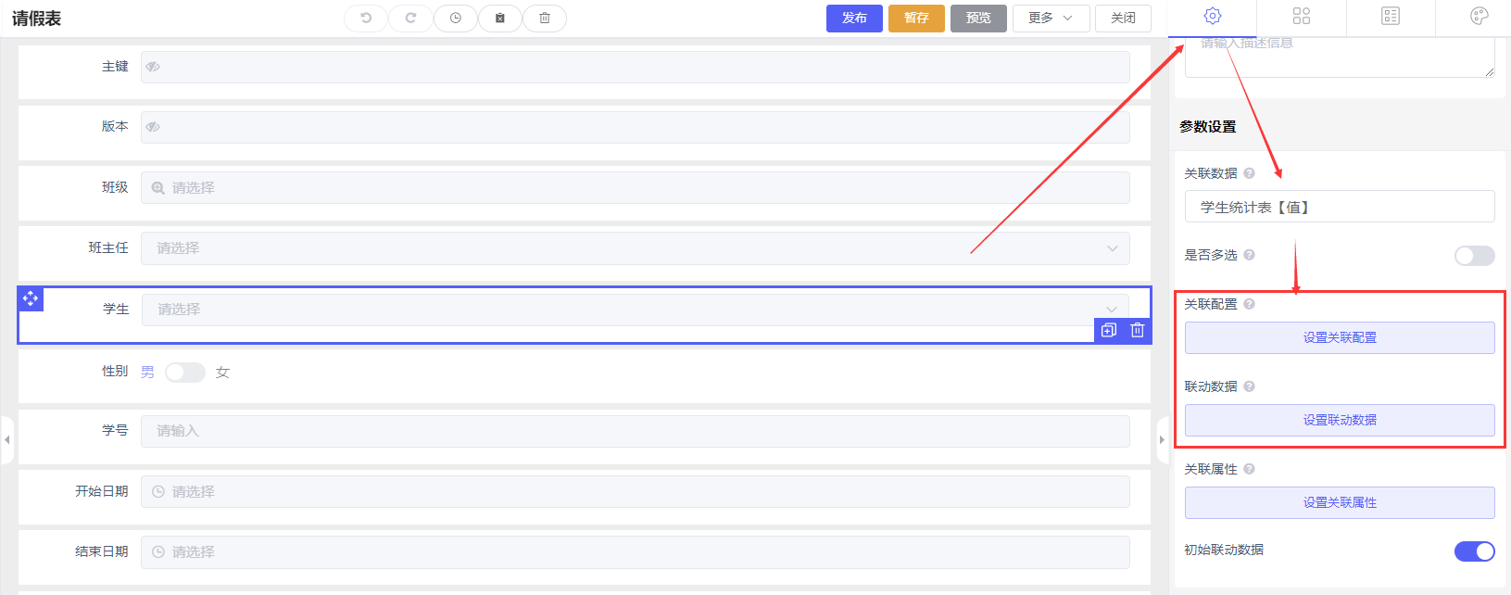Click the 发布 publish button
This screenshot has height=595, width=1511.
(x=854, y=18)
